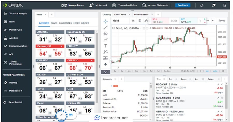Open Trading Performance in the sidebar

pos(13,63)
